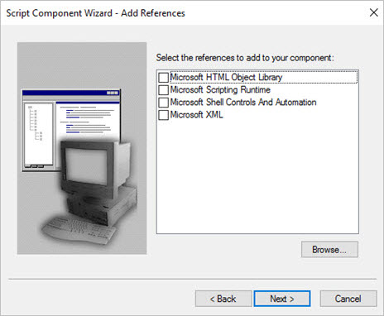This screenshot has height=316, width=384.
Task: Click the Browse... button
Action: click(x=329, y=250)
